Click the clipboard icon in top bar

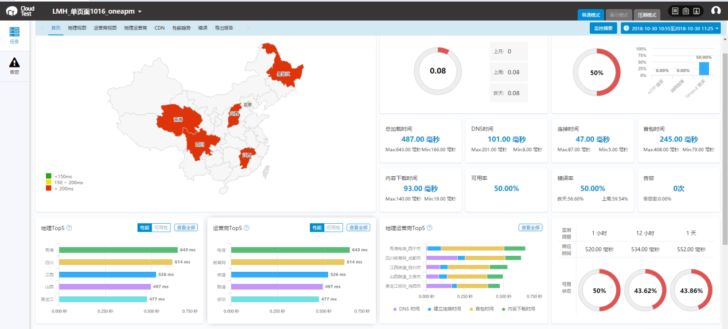686,11
